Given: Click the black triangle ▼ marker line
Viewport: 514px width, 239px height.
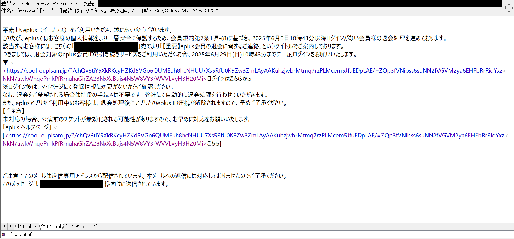Looking at the screenshot, I should click(x=5, y=63).
